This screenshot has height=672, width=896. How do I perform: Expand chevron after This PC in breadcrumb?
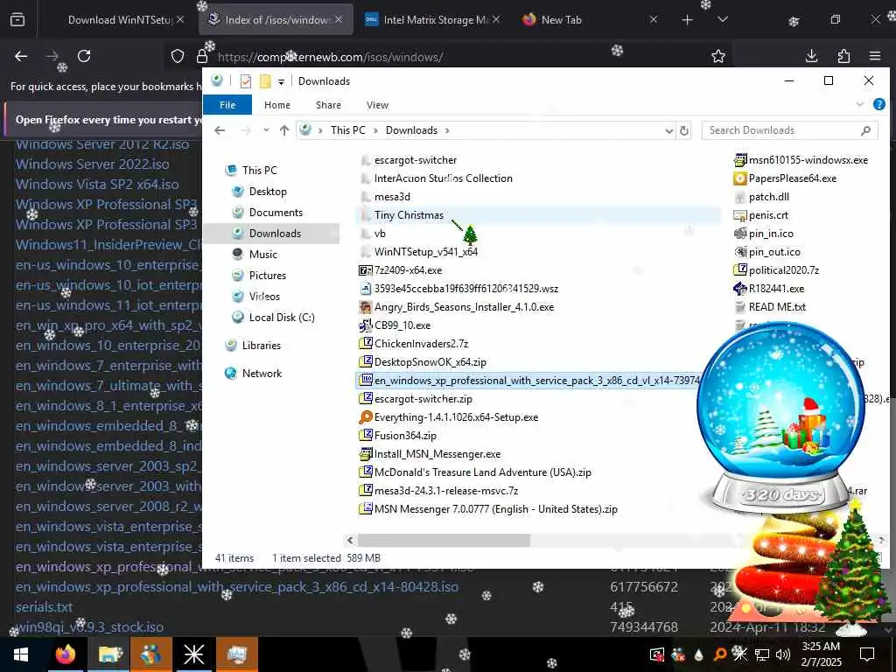point(375,131)
